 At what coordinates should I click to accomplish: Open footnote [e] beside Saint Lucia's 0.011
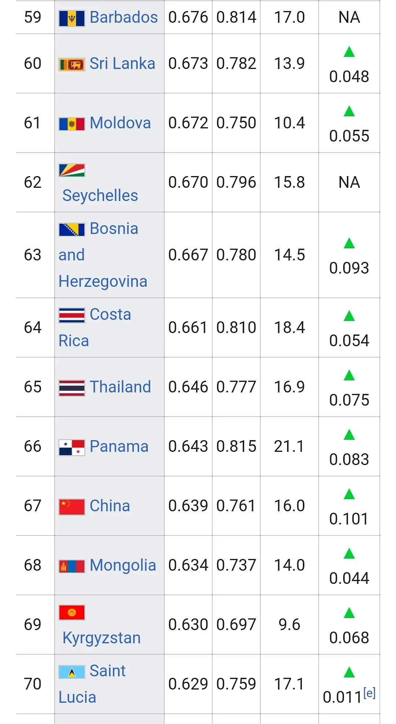(370, 693)
